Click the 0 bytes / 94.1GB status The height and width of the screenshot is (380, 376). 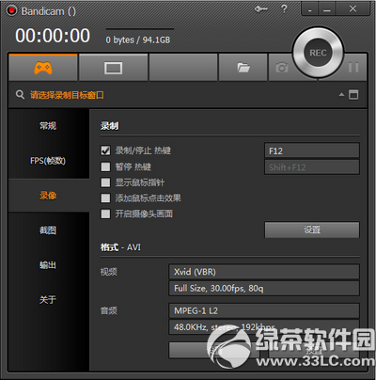point(138,40)
